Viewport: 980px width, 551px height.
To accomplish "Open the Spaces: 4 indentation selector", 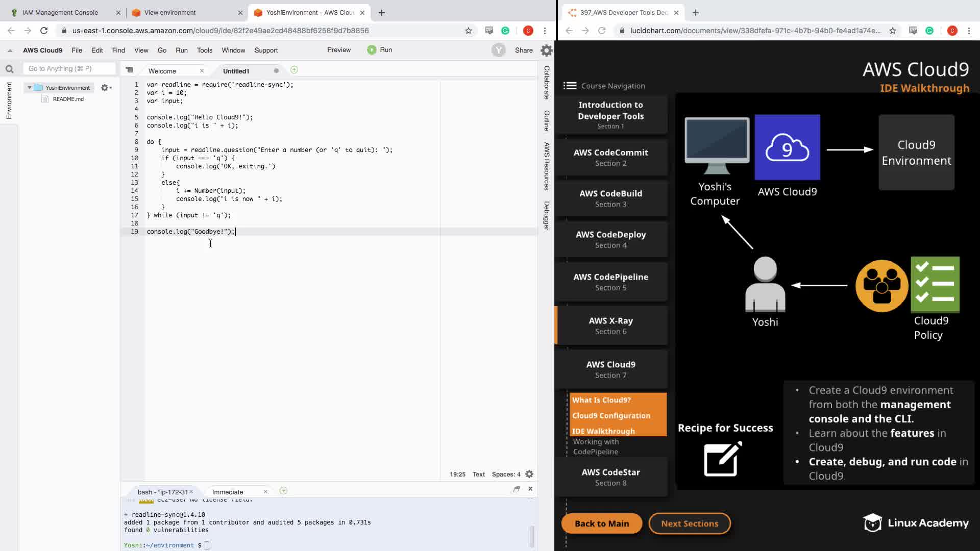I will pyautogui.click(x=506, y=474).
